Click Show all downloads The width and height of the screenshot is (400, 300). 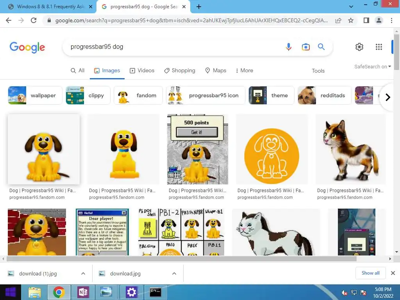[x=370, y=273]
